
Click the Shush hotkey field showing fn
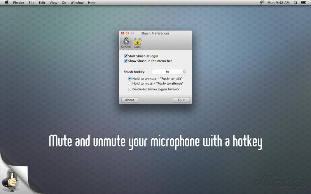pos(167,72)
